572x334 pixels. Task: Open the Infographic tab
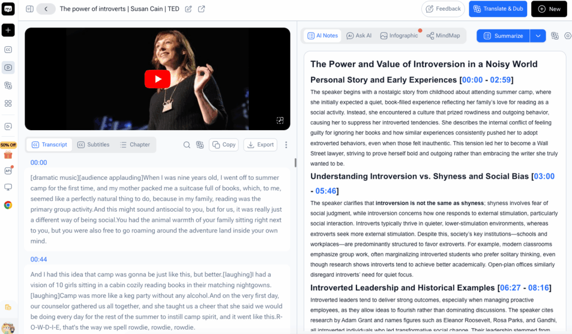coord(399,36)
